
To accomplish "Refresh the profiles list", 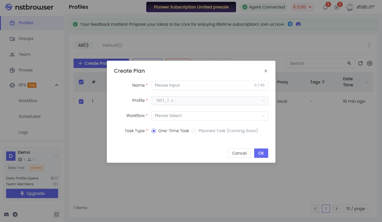I will [x=360, y=63].
